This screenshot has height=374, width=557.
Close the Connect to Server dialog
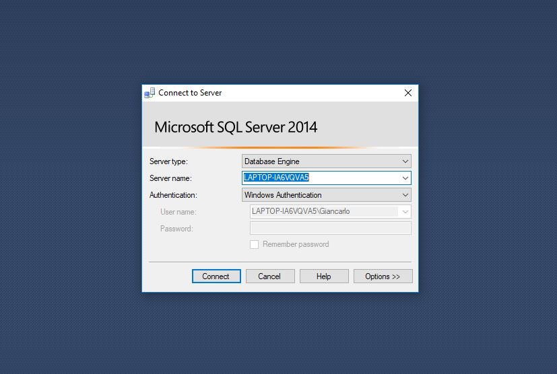point(408,93)
